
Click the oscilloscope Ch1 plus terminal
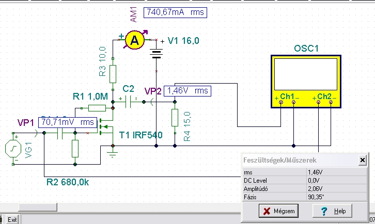pos(281,102)
